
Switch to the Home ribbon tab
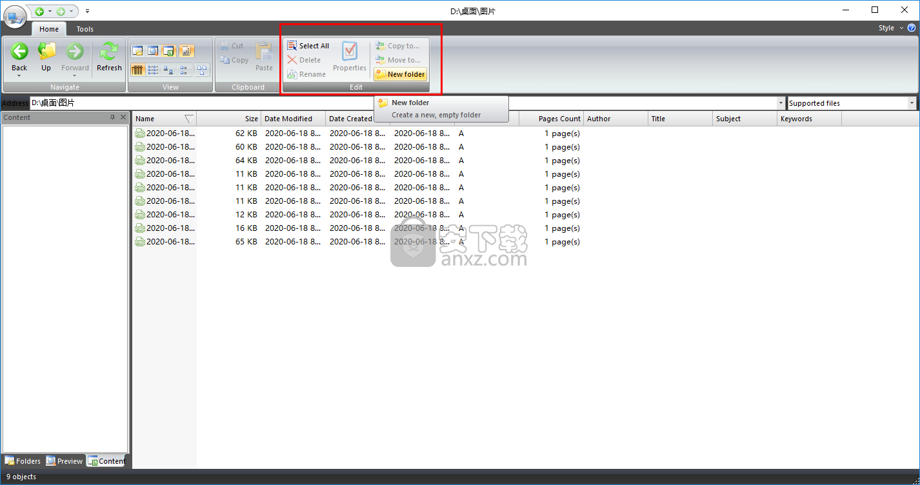click(x=49, y=29)
